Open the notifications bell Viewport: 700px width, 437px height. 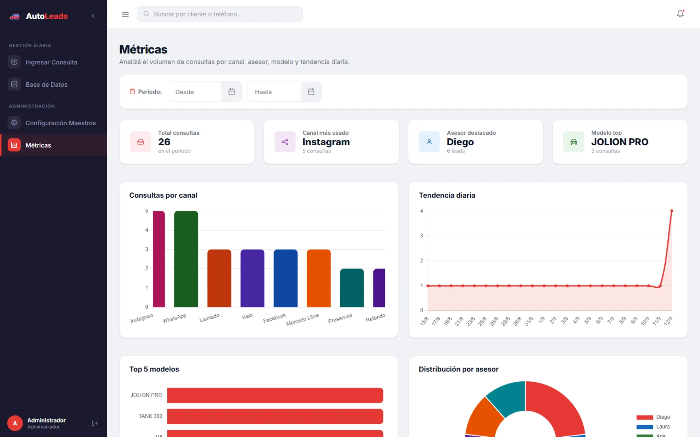680,14
